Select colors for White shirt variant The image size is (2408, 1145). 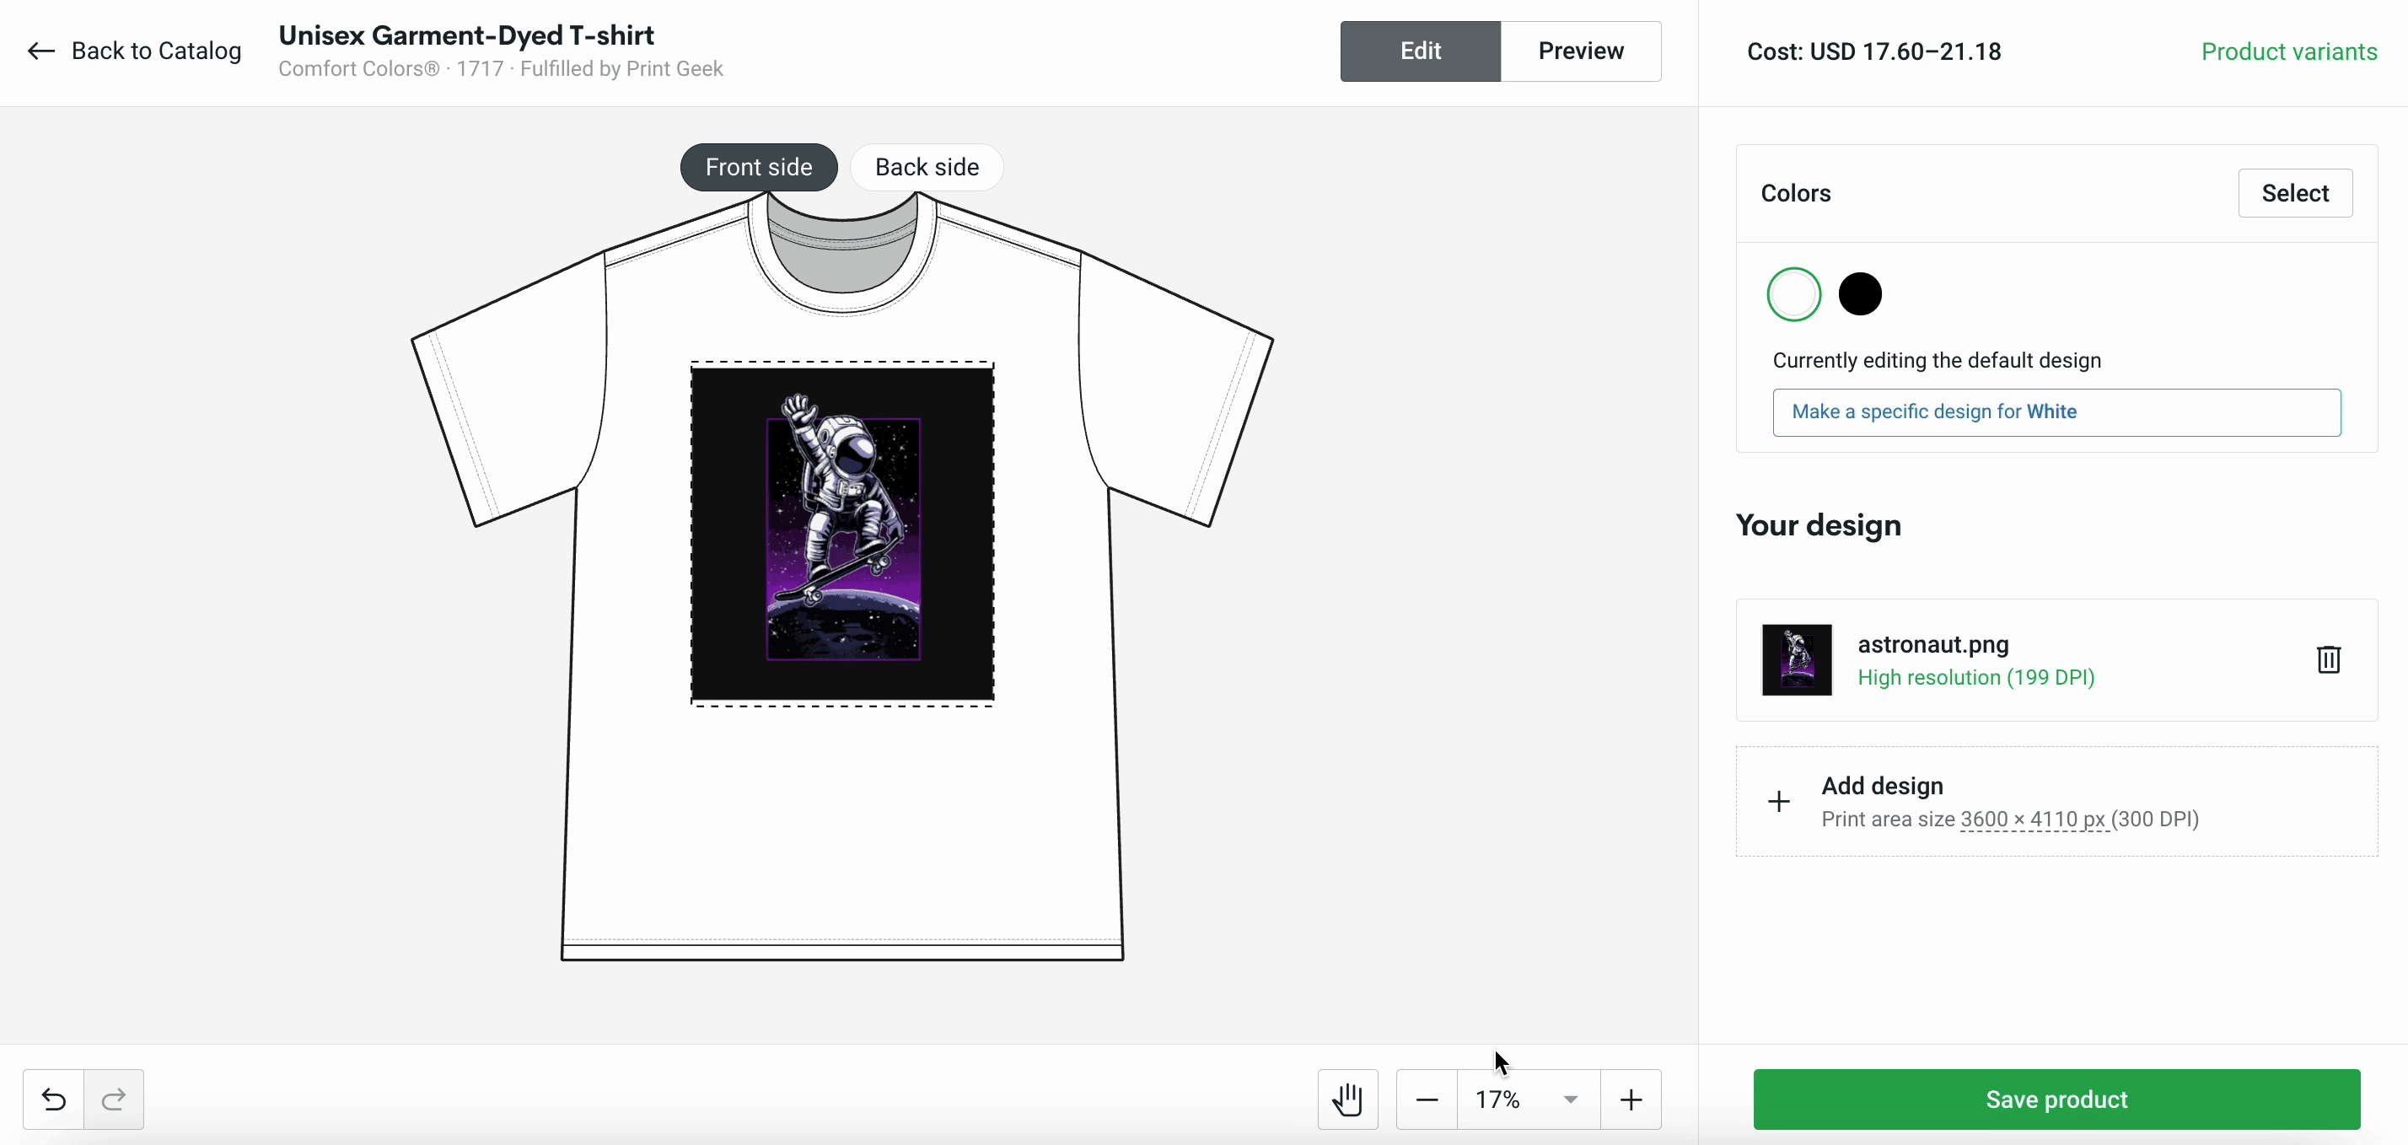tap(1793, 292)
